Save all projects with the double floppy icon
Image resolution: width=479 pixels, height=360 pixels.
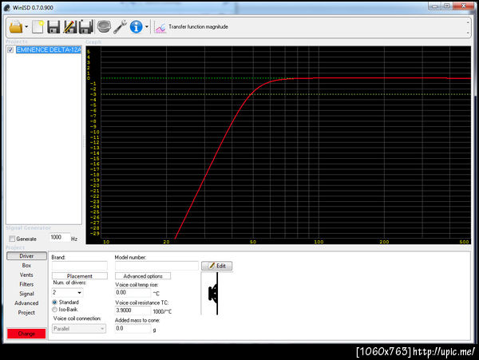click(x=86, y=27)
